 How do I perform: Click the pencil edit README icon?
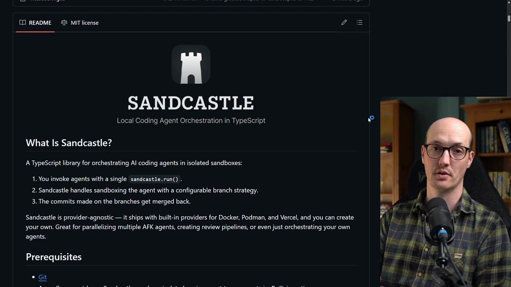(x=344, y=23)
